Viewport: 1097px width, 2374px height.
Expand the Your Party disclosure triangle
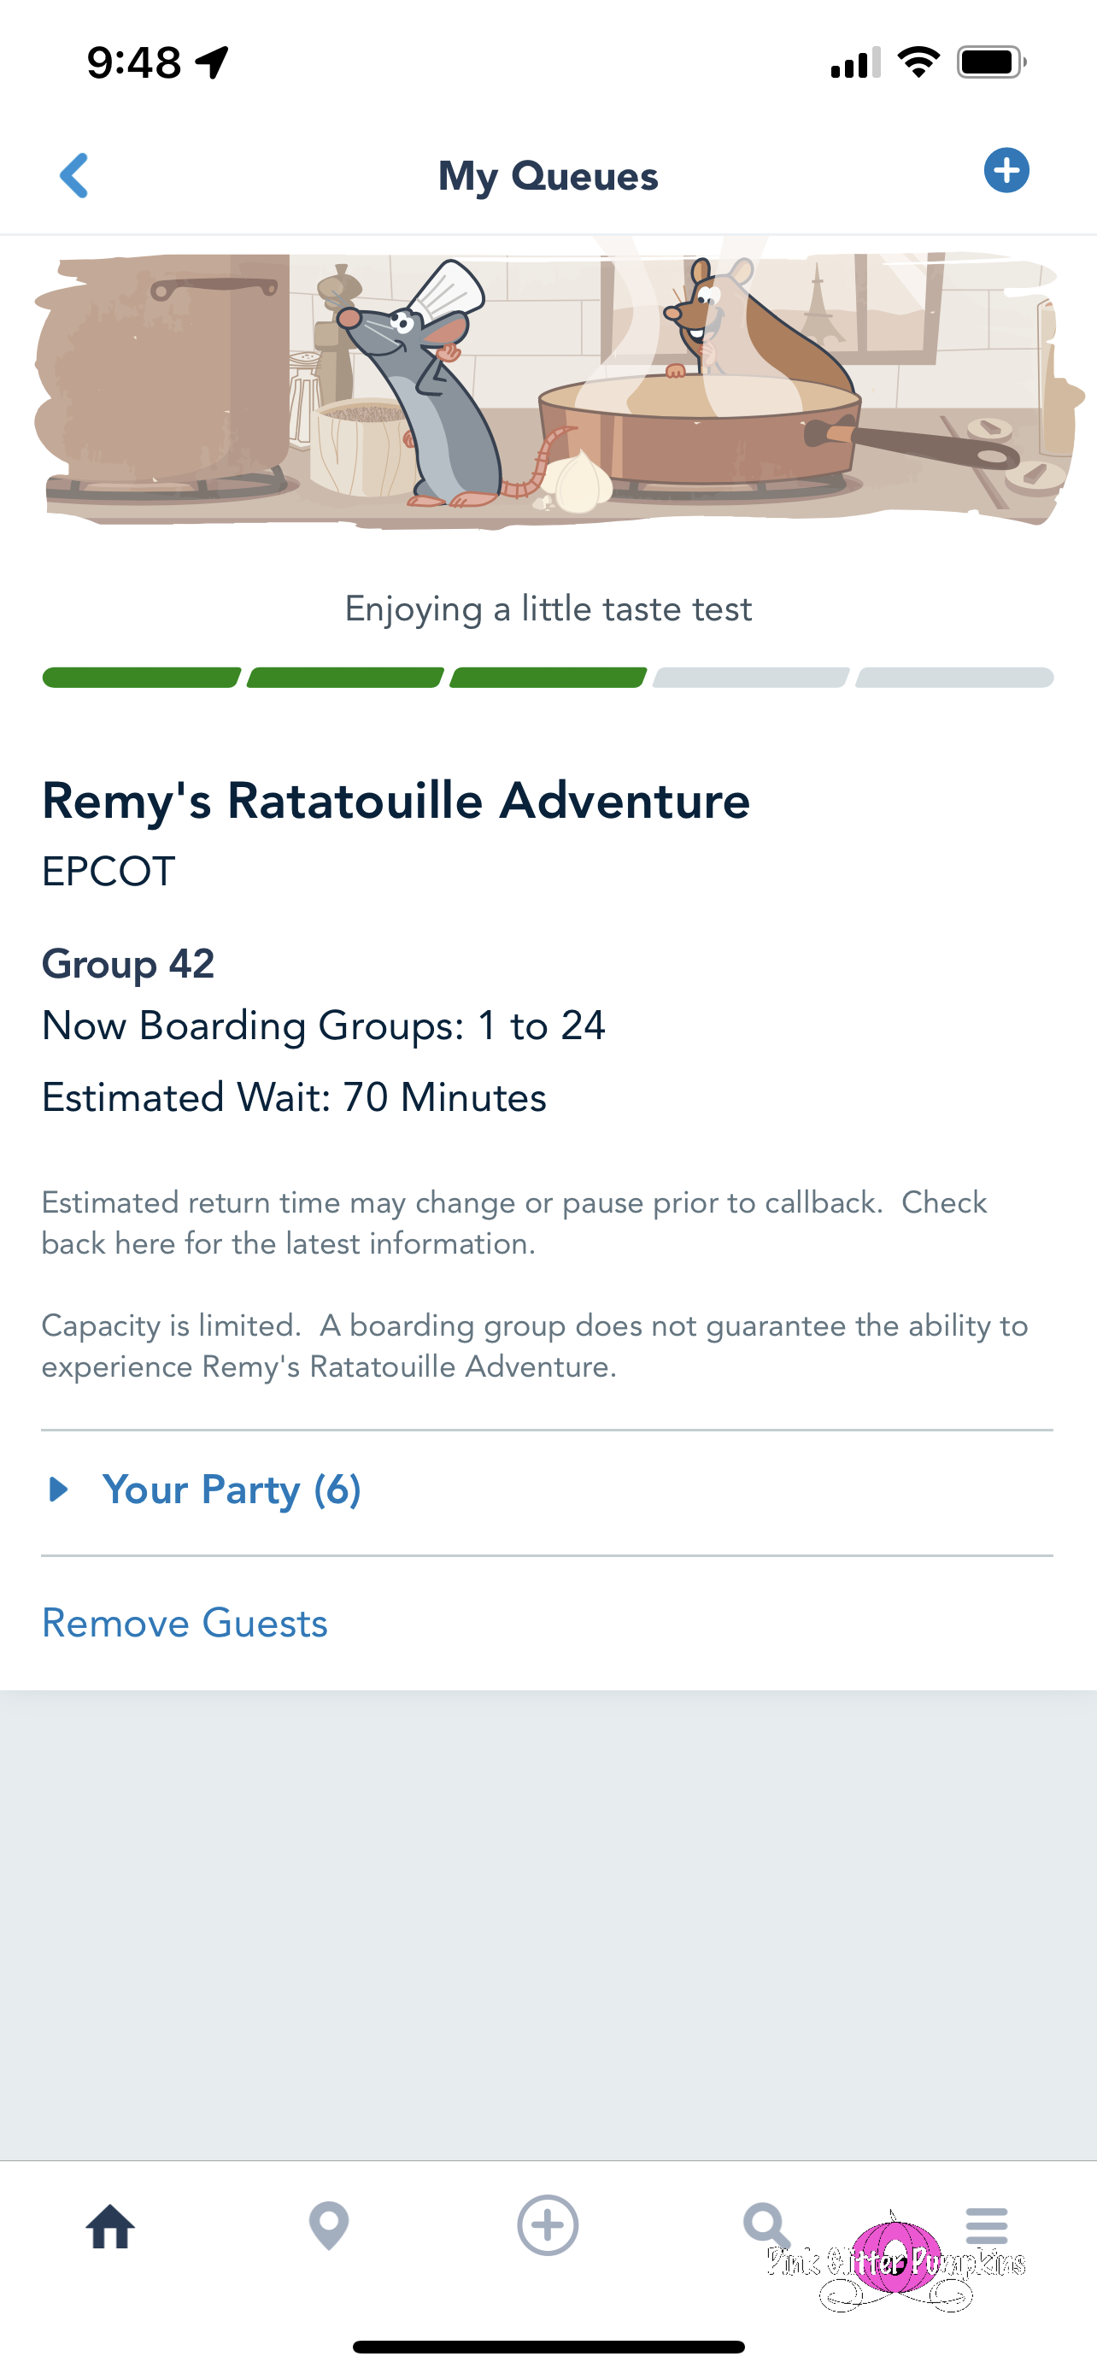pos(59,1490)
